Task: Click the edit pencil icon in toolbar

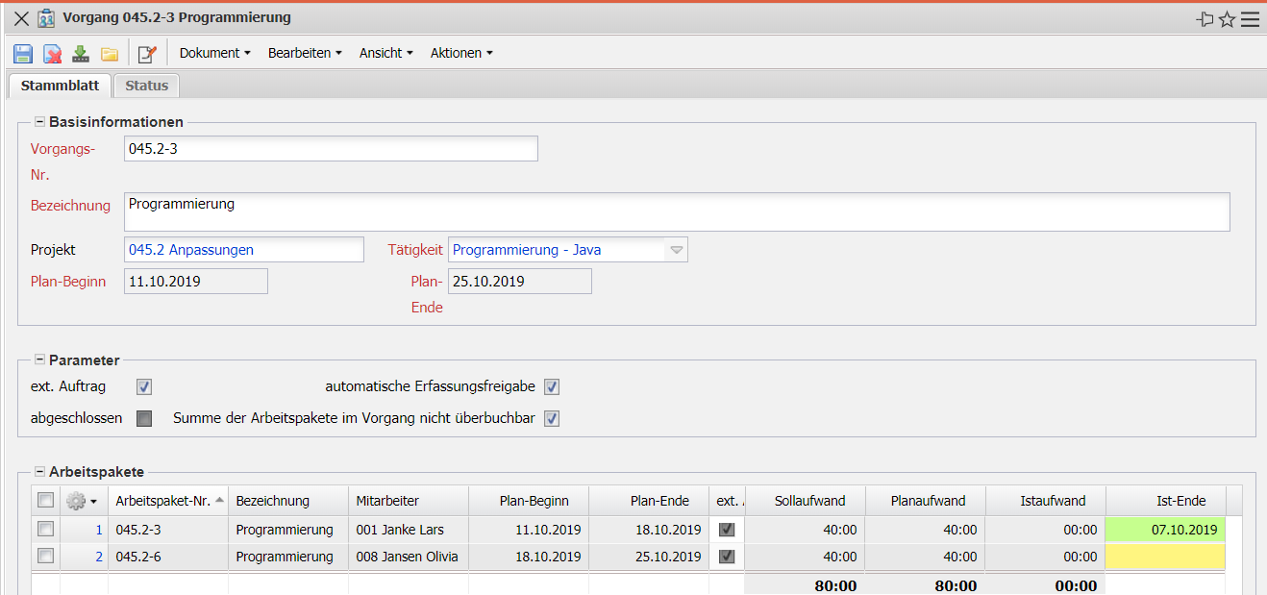Action: tap(147, 54)
